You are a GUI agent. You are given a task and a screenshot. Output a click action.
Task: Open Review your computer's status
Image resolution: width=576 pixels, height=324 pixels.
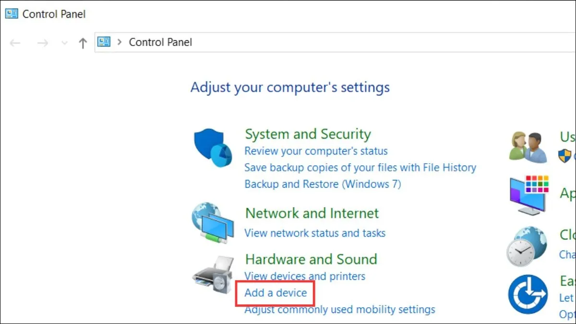click(x=316, y=150)
